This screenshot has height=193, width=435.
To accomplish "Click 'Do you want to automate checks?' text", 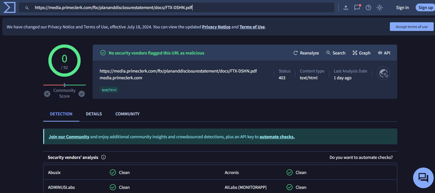I will (361, 157).
